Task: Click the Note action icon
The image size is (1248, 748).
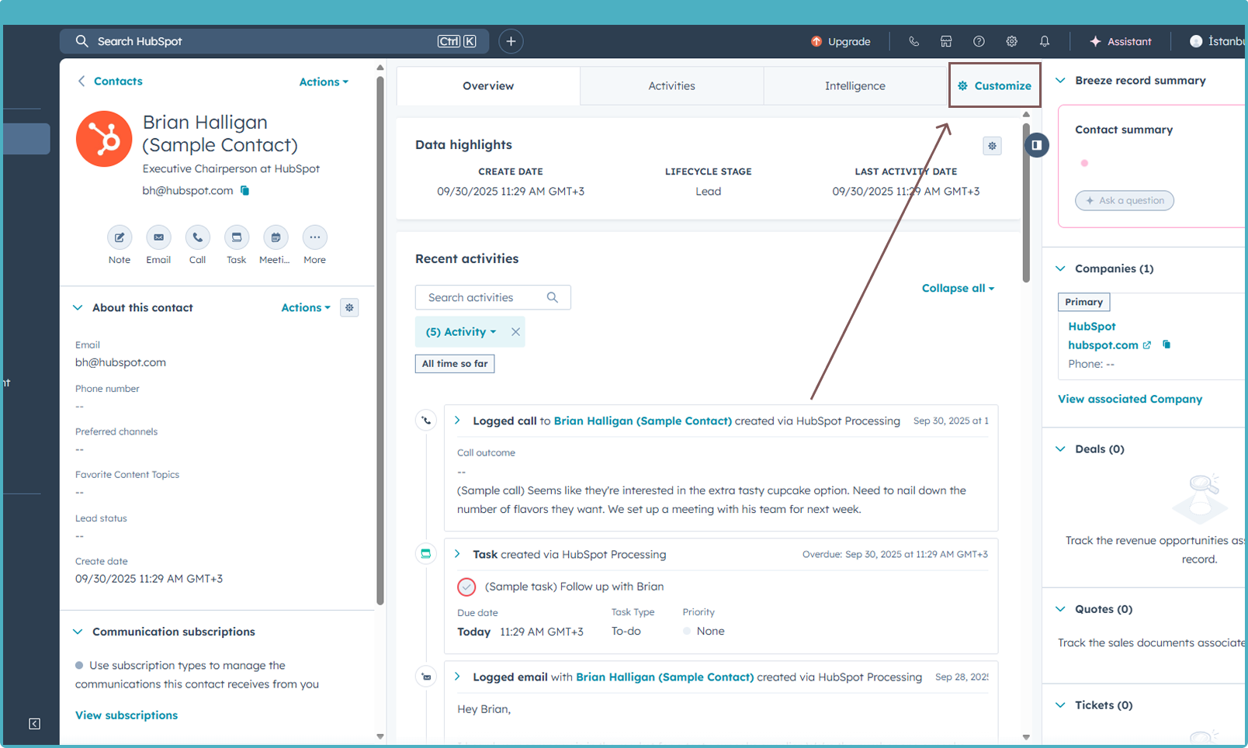Action: click(x=120, y=237)
